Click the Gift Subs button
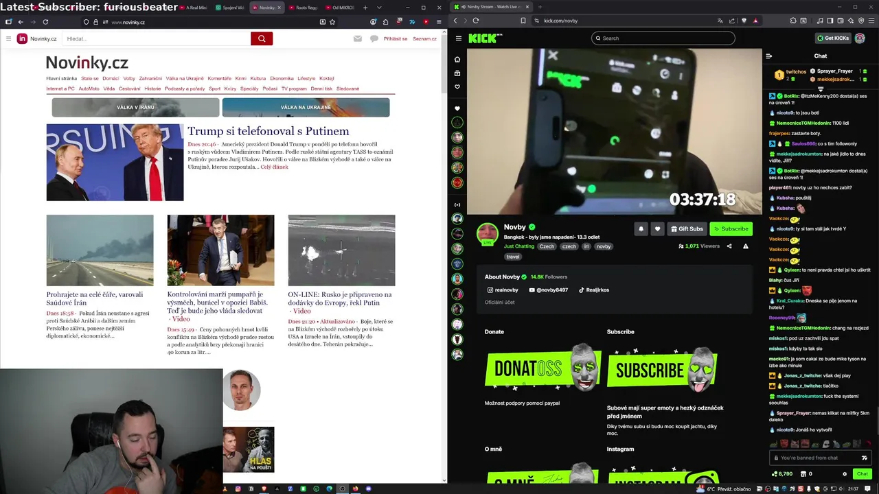Image resolution: width=879 pixels, height=494 pixels. (x=687, y=229)
